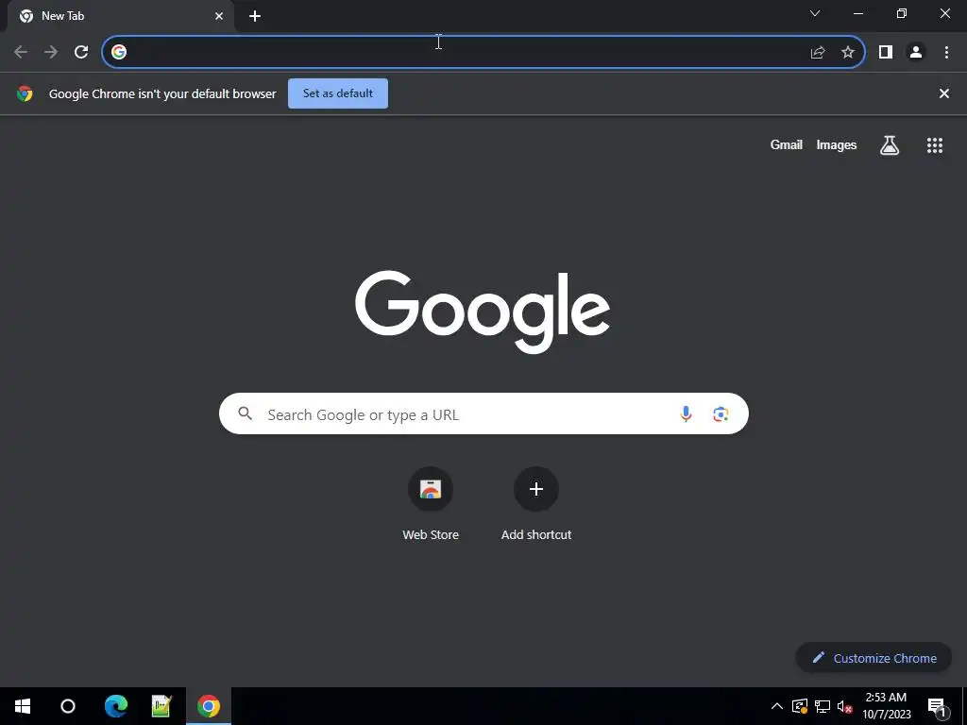Share this page via the share icon
This screenshot has height=725, width=967.
818,53
